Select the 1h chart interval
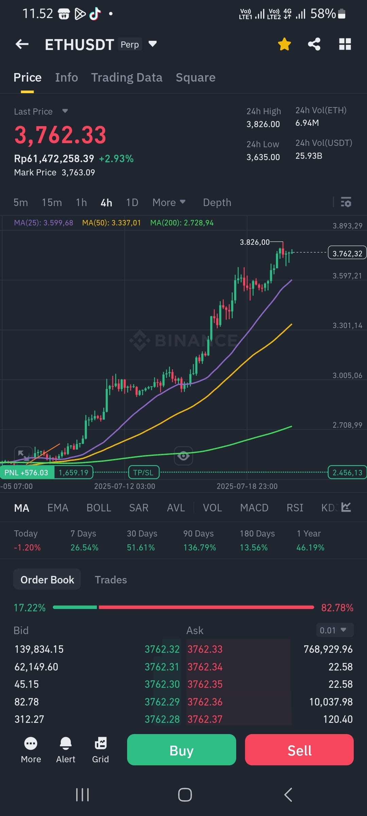367x816 pixels. pos(82,203)
